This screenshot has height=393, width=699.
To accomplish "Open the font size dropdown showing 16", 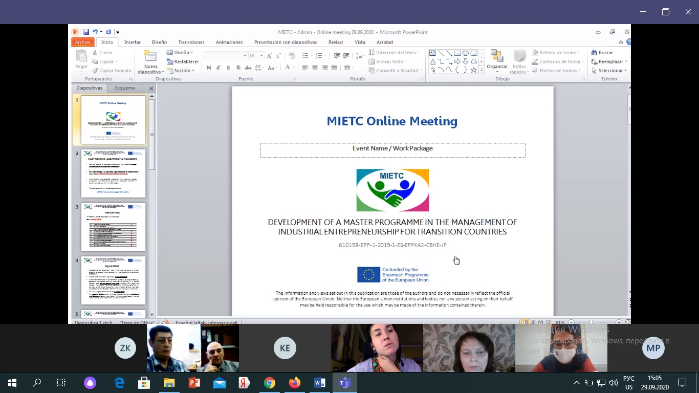I will click(261, 56).
